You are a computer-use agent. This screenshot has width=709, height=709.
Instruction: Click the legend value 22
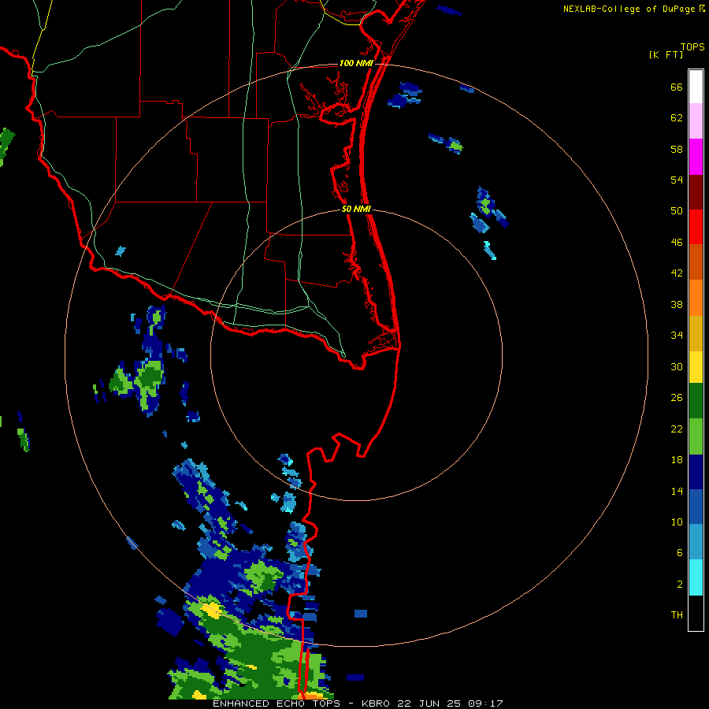tap(677, 429)
